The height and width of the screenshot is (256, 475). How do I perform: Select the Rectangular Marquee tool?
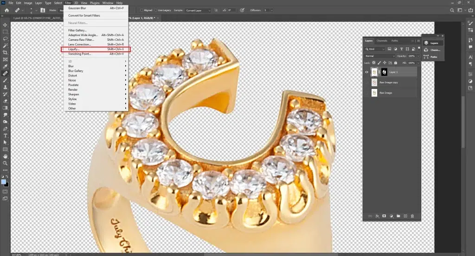pyautogui.click(x=5, y=32)
